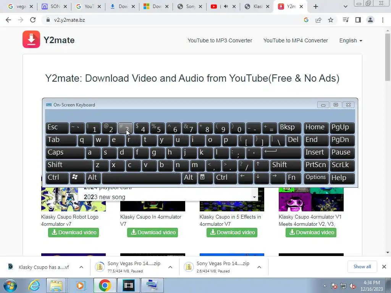Viewport: 391px width, 293px height.
Task: Bookmark this page with the star icon
Action: [x=331, y=20]
